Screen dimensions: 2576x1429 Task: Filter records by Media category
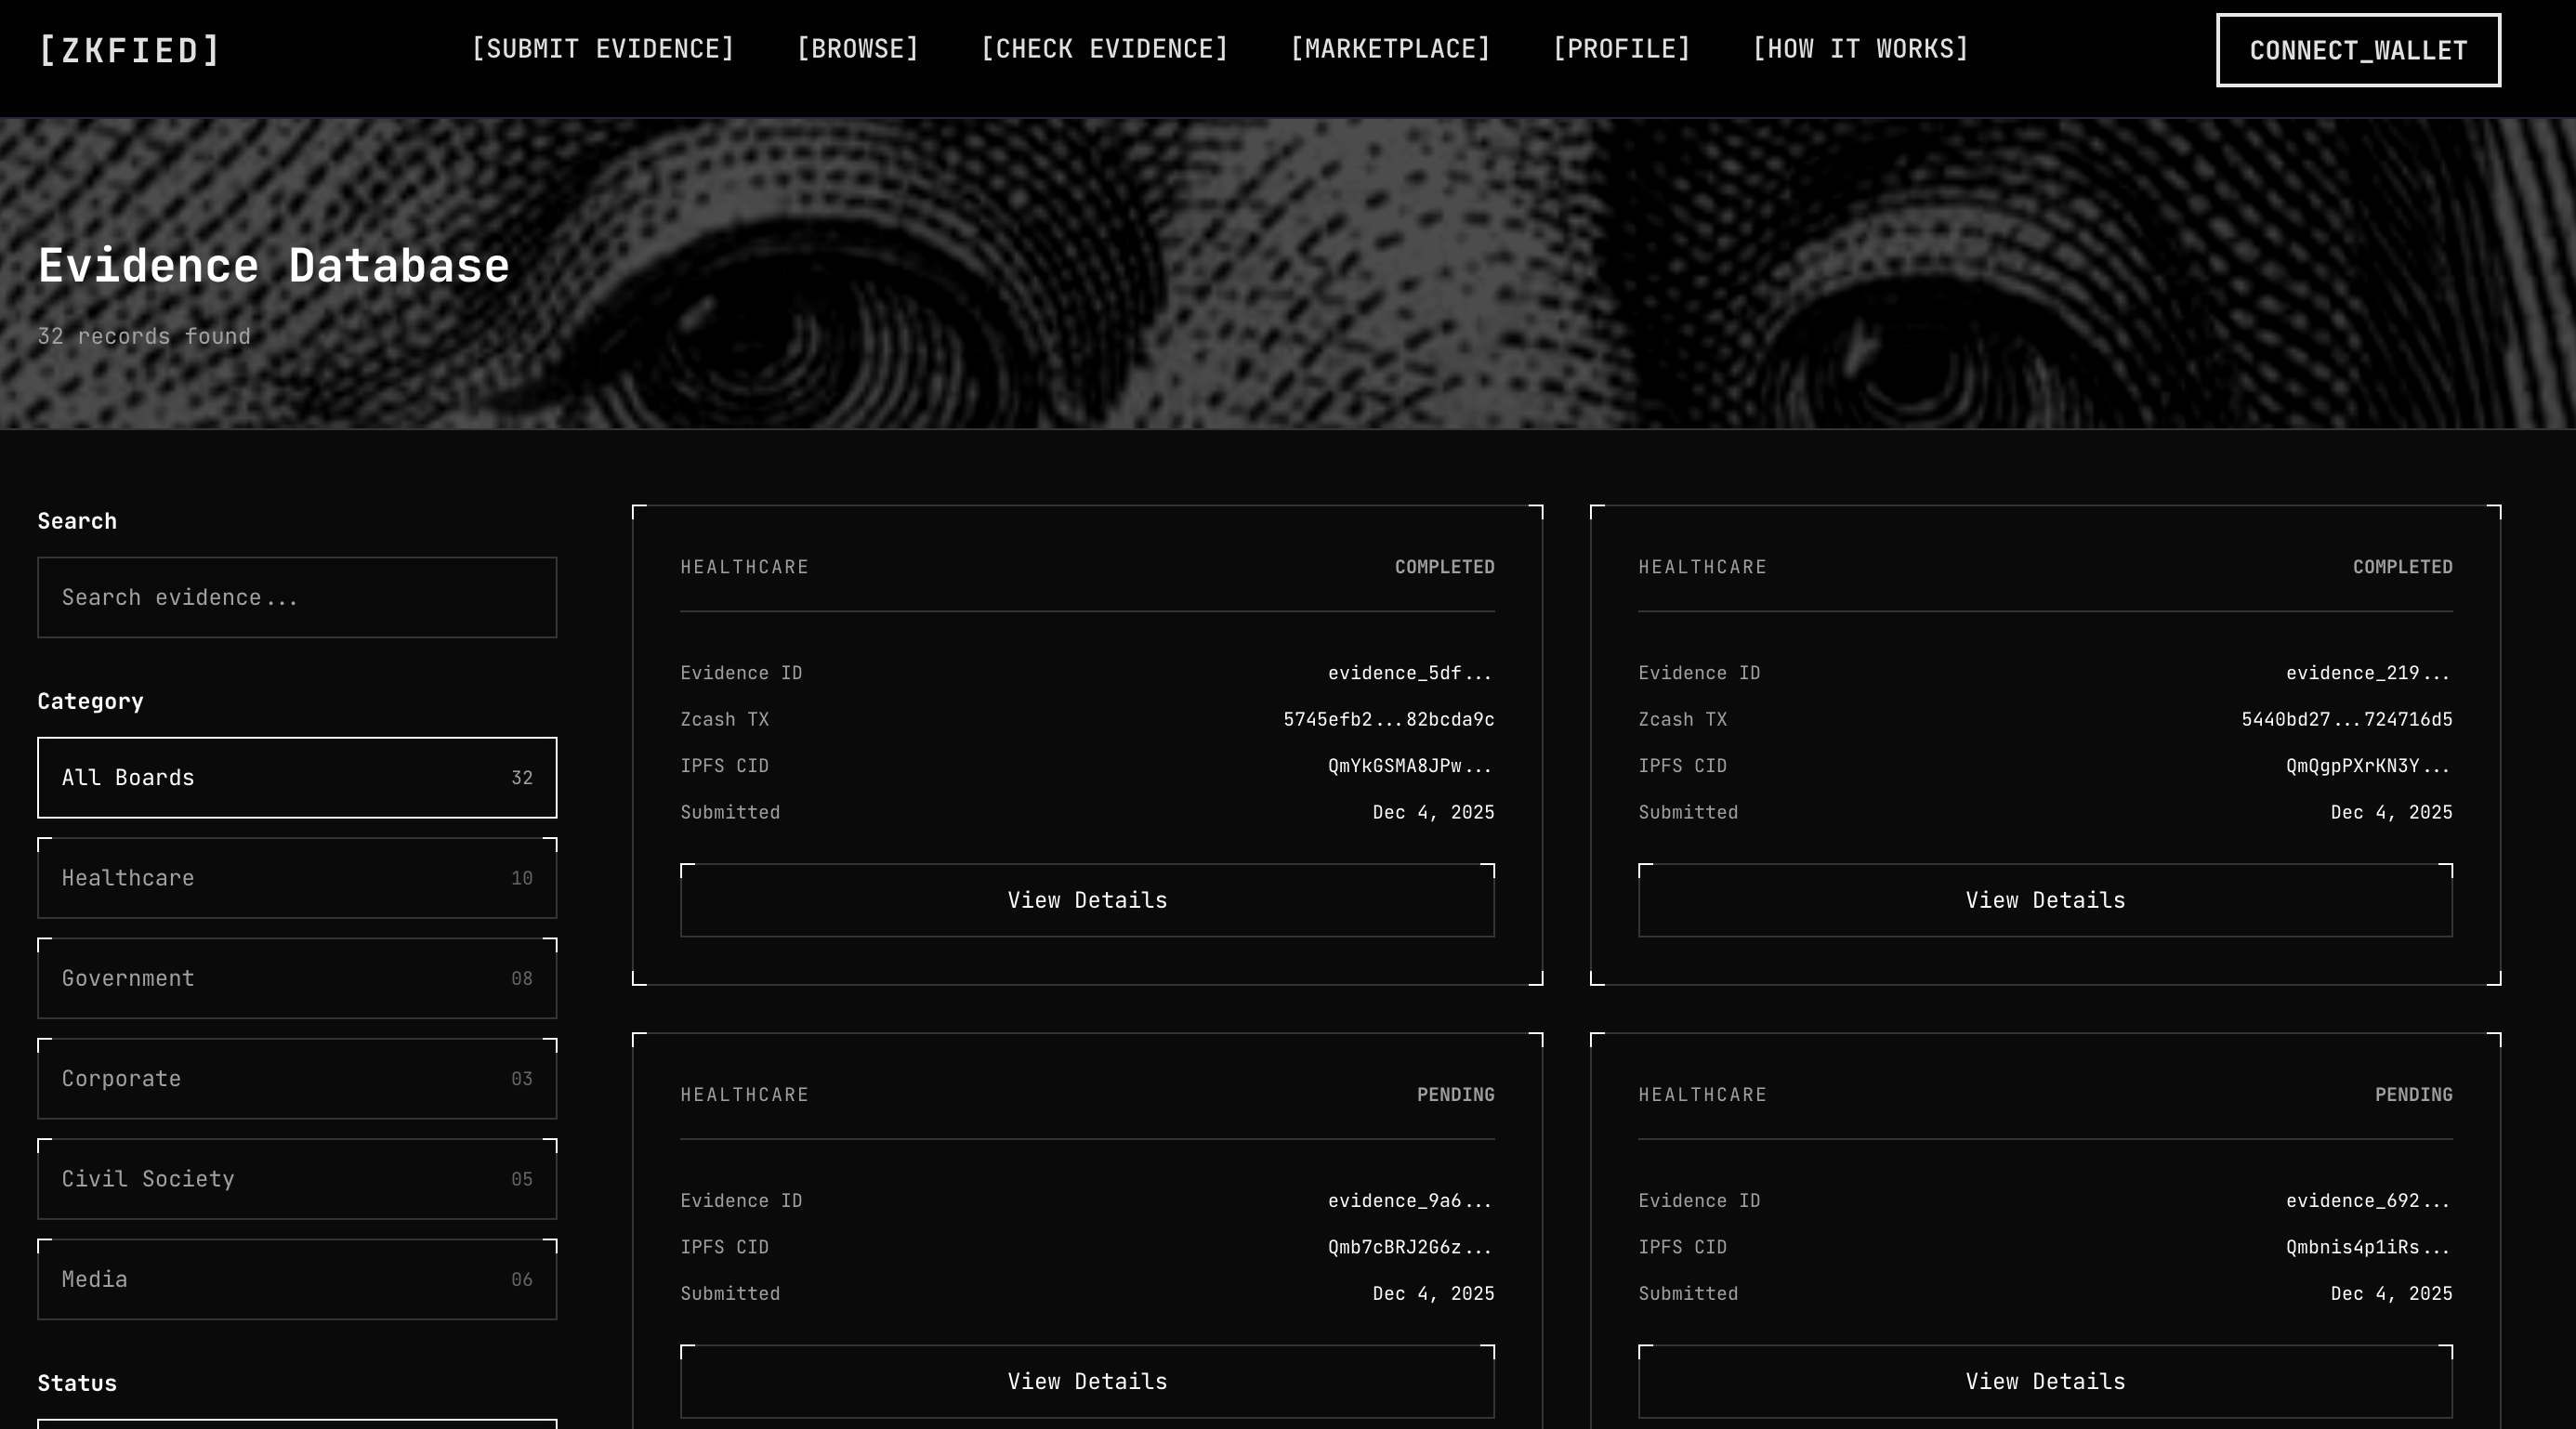pyautogui.click(x=297, y=1279)
